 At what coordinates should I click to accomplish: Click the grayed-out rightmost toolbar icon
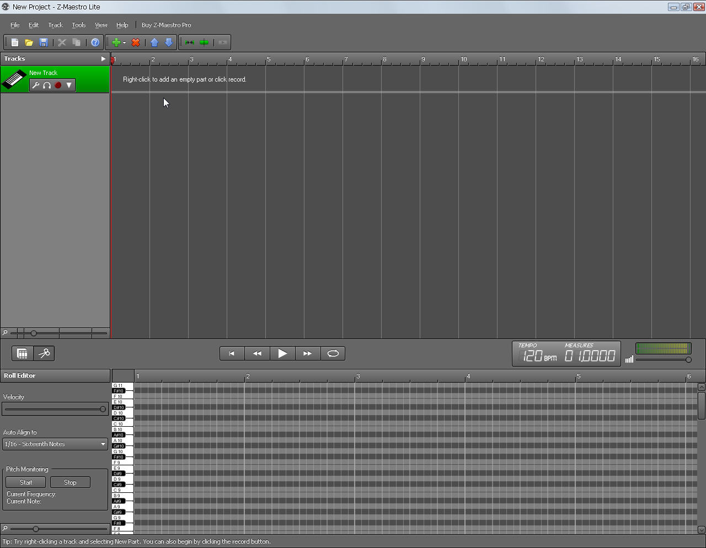tap(223, 42)
